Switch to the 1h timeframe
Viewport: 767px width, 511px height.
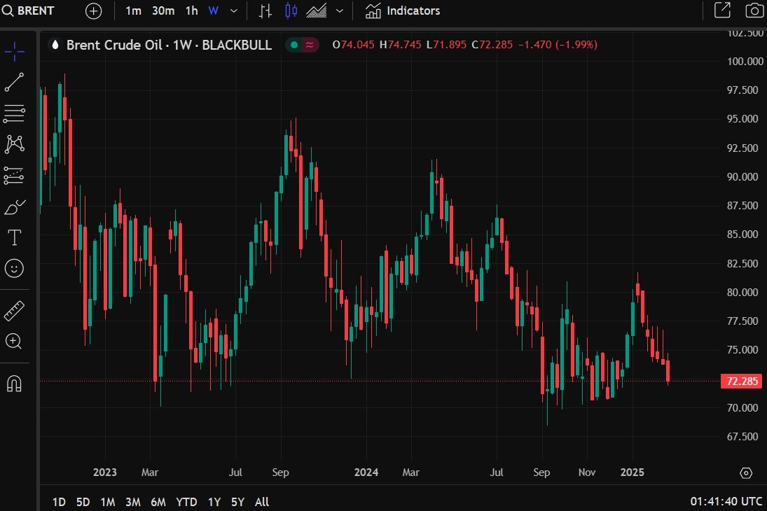[192, 10]
